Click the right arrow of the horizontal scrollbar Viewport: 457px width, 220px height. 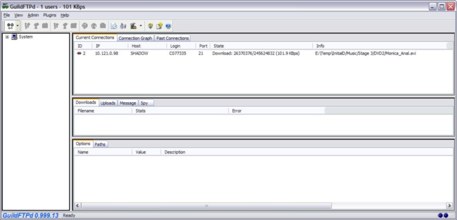click(450, 206)
